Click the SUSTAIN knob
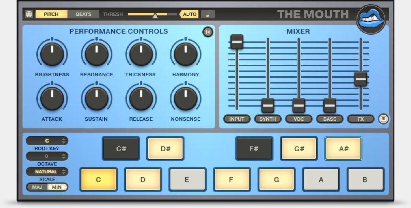Screen dimensions: 411x208 click(97, 99)
